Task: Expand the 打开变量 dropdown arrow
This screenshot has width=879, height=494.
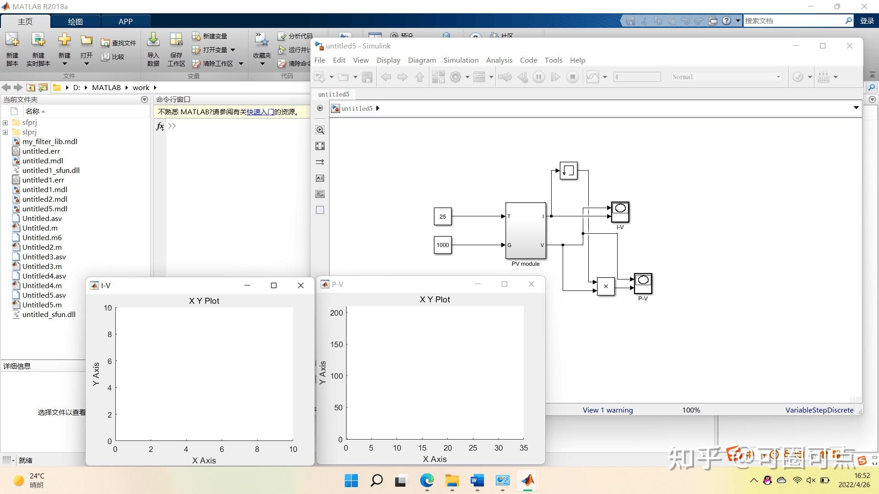Action: coord(233,50)
